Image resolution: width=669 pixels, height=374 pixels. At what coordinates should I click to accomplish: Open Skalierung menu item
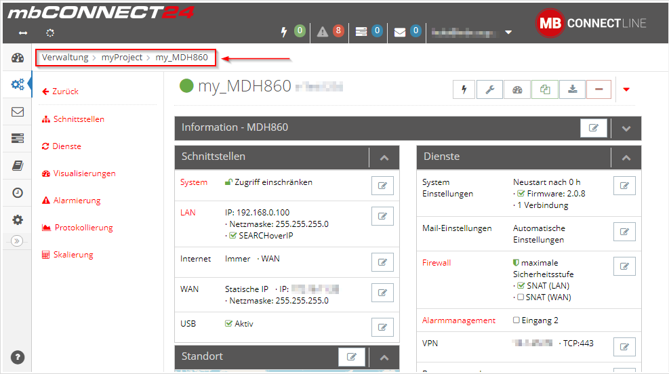point(67,255)
